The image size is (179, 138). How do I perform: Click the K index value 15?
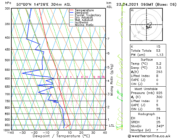coord(158,47)
